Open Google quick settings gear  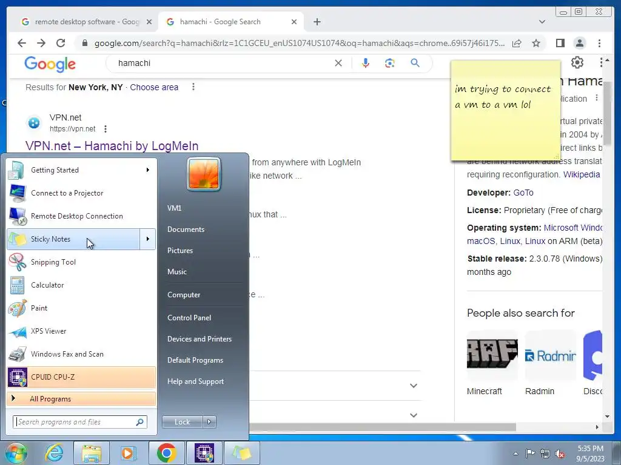pyautogui.click(x=577, y=62)
